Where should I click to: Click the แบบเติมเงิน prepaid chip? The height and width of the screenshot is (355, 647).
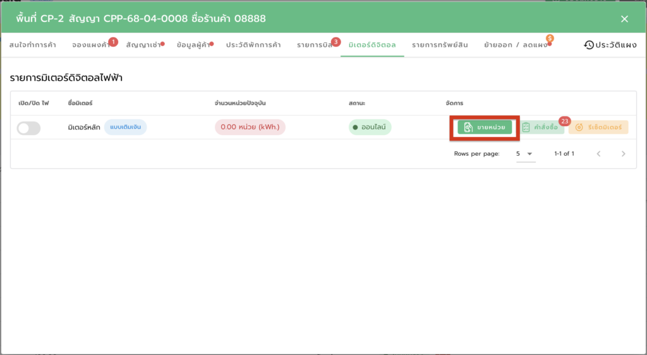pos(125,127)
